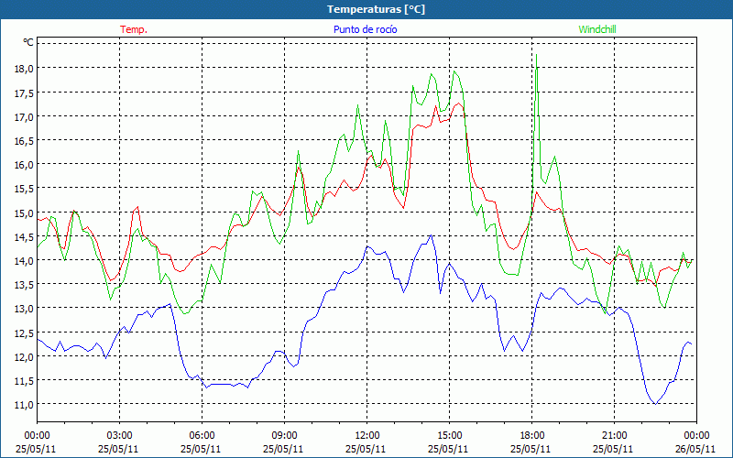Click the 15,0 y-axis value
The height and width of the screenshot is (458, 733).
point(25,213)
